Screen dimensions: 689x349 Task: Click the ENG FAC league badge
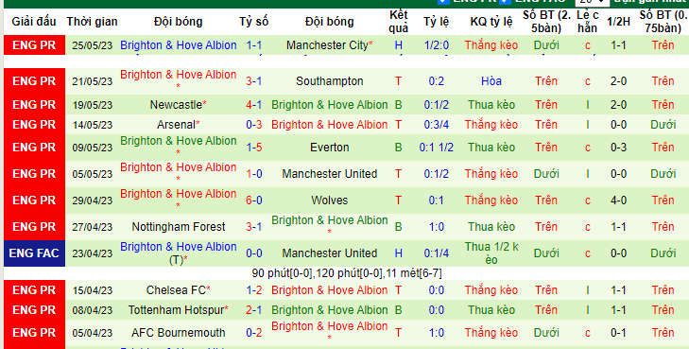(x=34, y=253)
